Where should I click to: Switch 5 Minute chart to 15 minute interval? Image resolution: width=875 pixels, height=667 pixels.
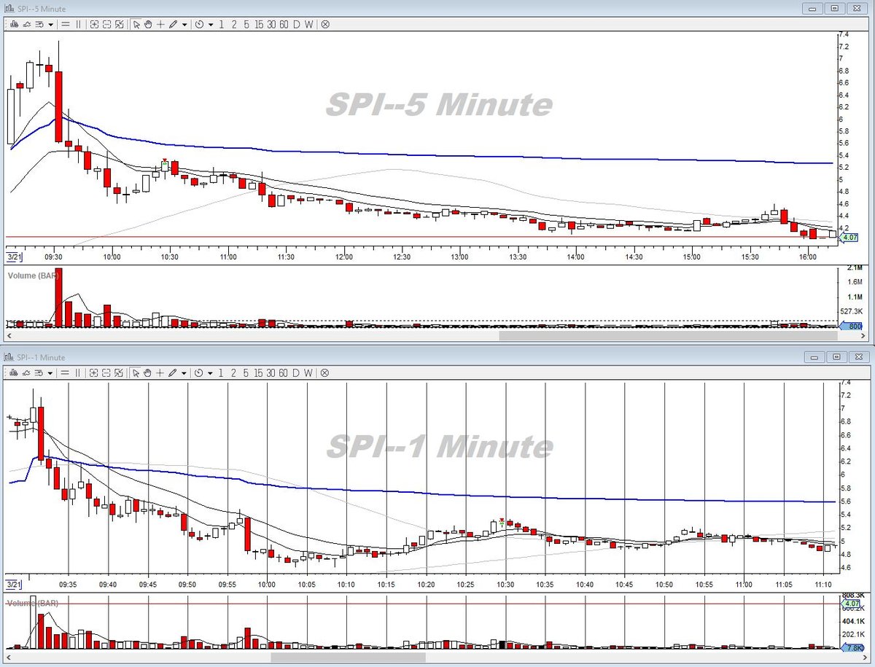tap(259, 24)
